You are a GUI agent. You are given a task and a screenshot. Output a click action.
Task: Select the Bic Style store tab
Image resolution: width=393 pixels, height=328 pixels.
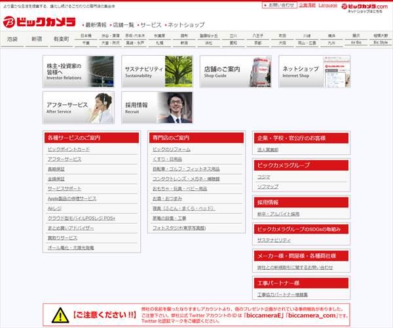click(381, 43)
